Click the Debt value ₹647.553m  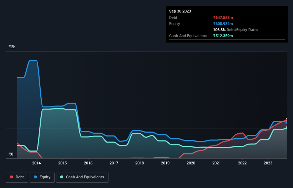tap(223, 18)
